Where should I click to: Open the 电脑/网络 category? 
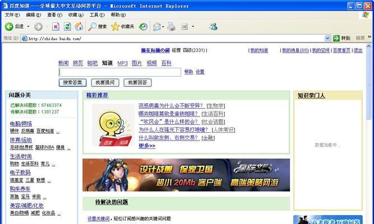[21, 124]
